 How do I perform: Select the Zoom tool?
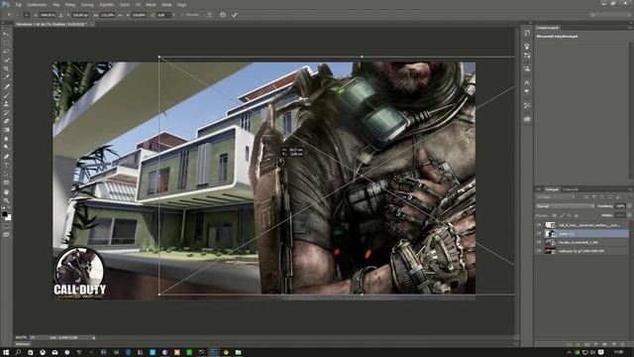point(6,200)
